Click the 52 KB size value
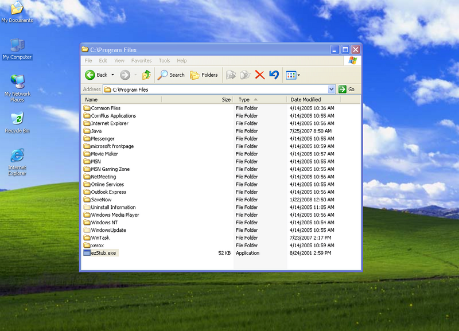459x331 pixels. (x=224, y=253)
